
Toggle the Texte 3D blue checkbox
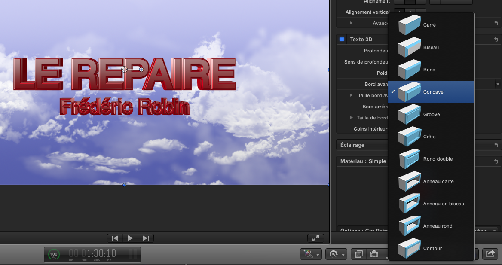(x=342, y=39)
